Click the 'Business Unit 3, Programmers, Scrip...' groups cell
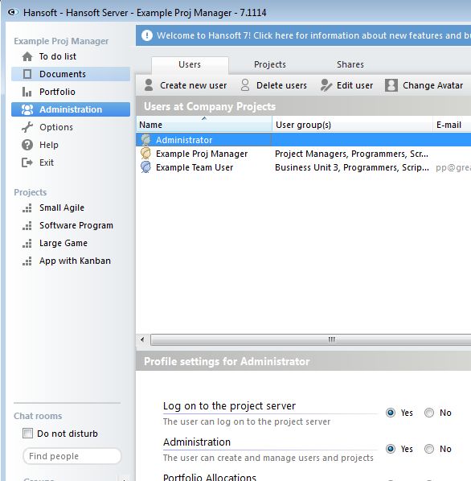Viewport: 471px width, 481px height. [352, 167]
